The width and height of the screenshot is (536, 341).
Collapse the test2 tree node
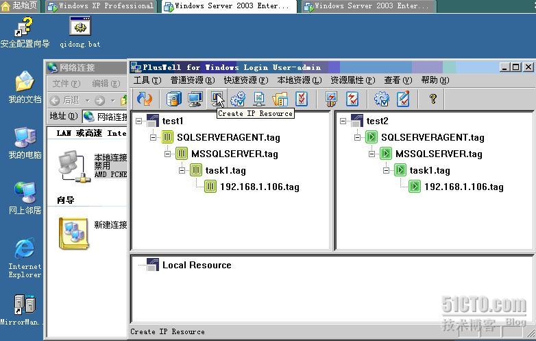[x=343, y=121]
